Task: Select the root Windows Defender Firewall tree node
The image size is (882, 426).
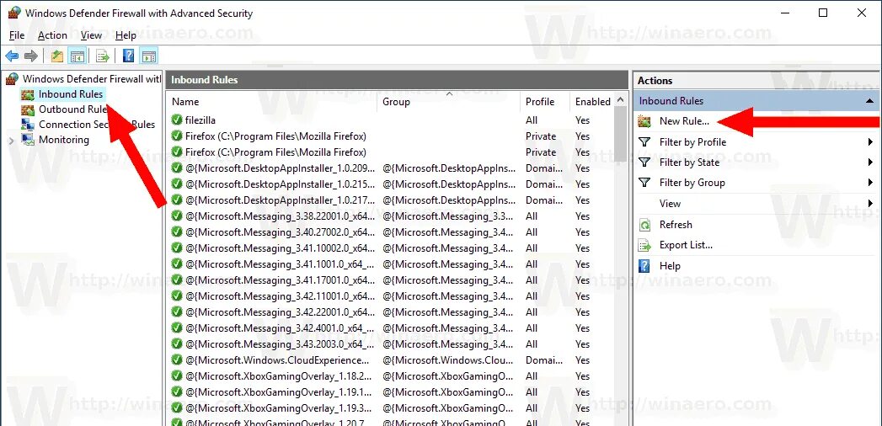Action: pos(92,79)
